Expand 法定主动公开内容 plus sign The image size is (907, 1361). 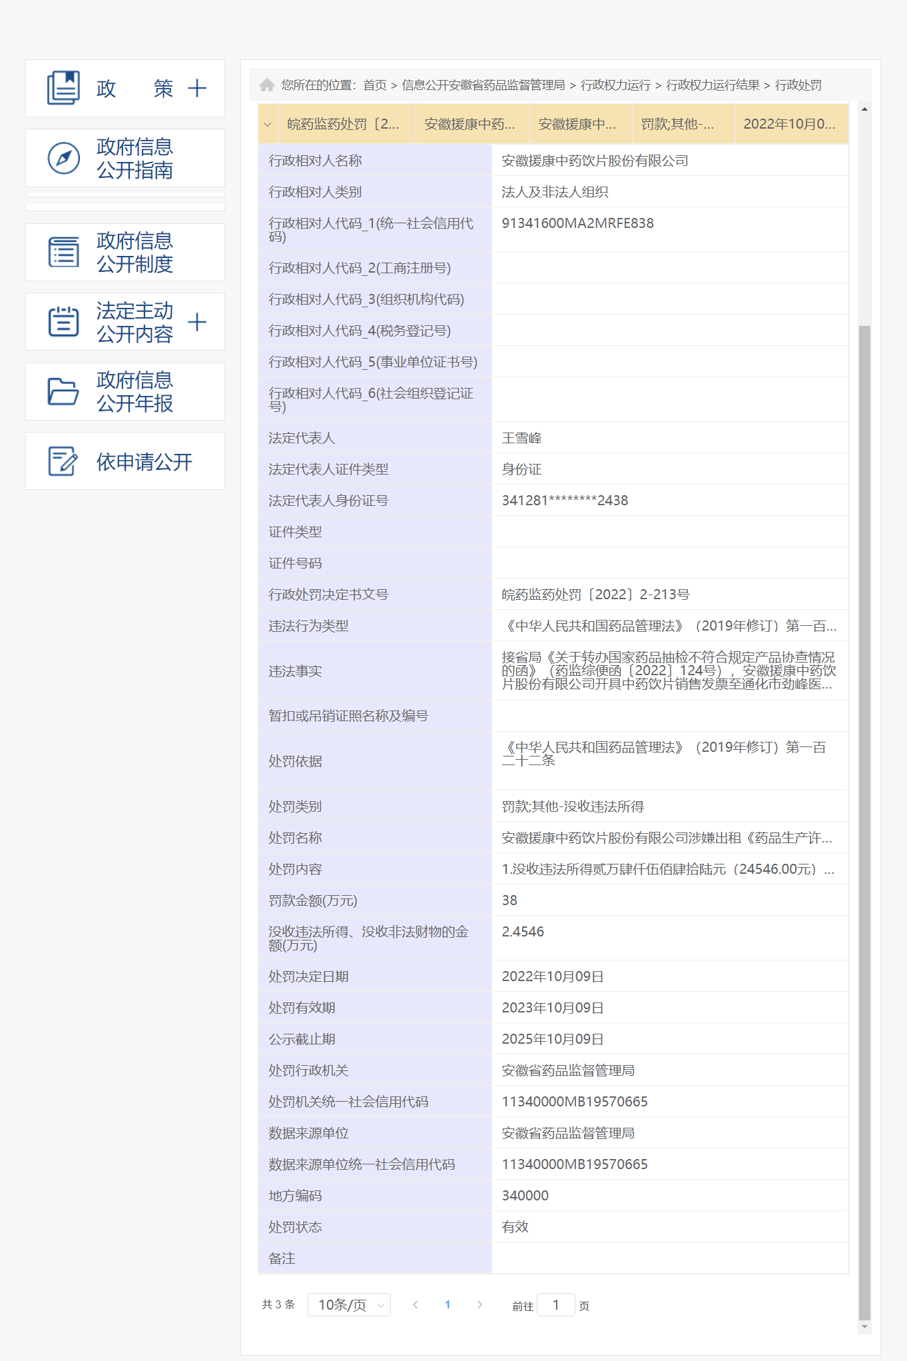197,323
